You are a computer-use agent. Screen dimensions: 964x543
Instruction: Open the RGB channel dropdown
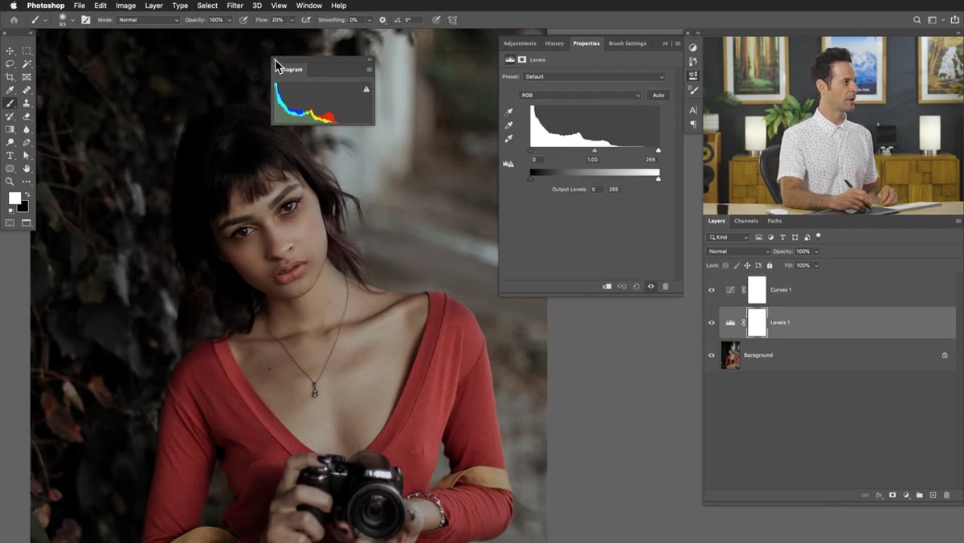point(580,96)
